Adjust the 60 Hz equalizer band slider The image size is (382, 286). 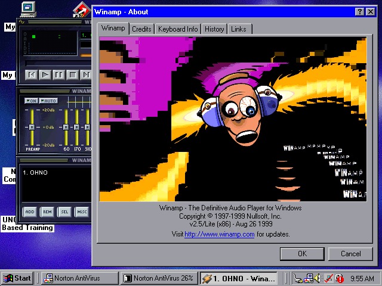click(66, 127)
